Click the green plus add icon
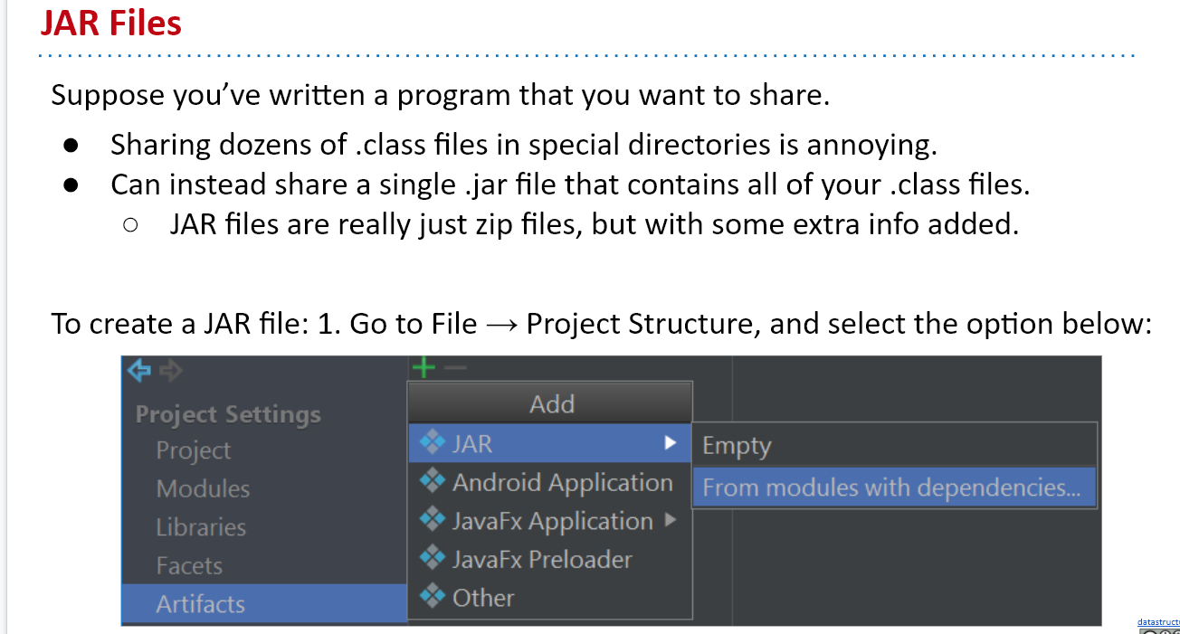Image resolution: width=1180 pixels, height=634 pixels. point(423,367)
